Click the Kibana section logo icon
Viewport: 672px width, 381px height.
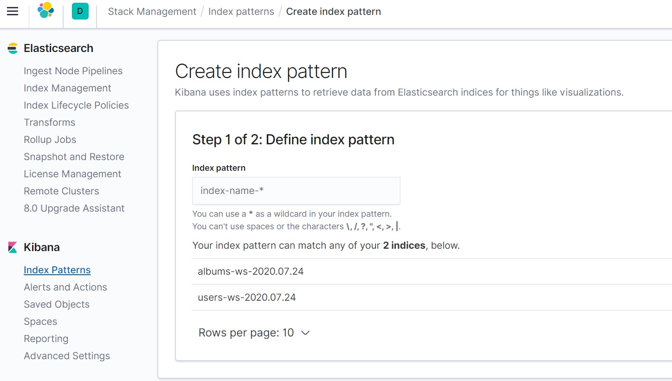(13, 247)
